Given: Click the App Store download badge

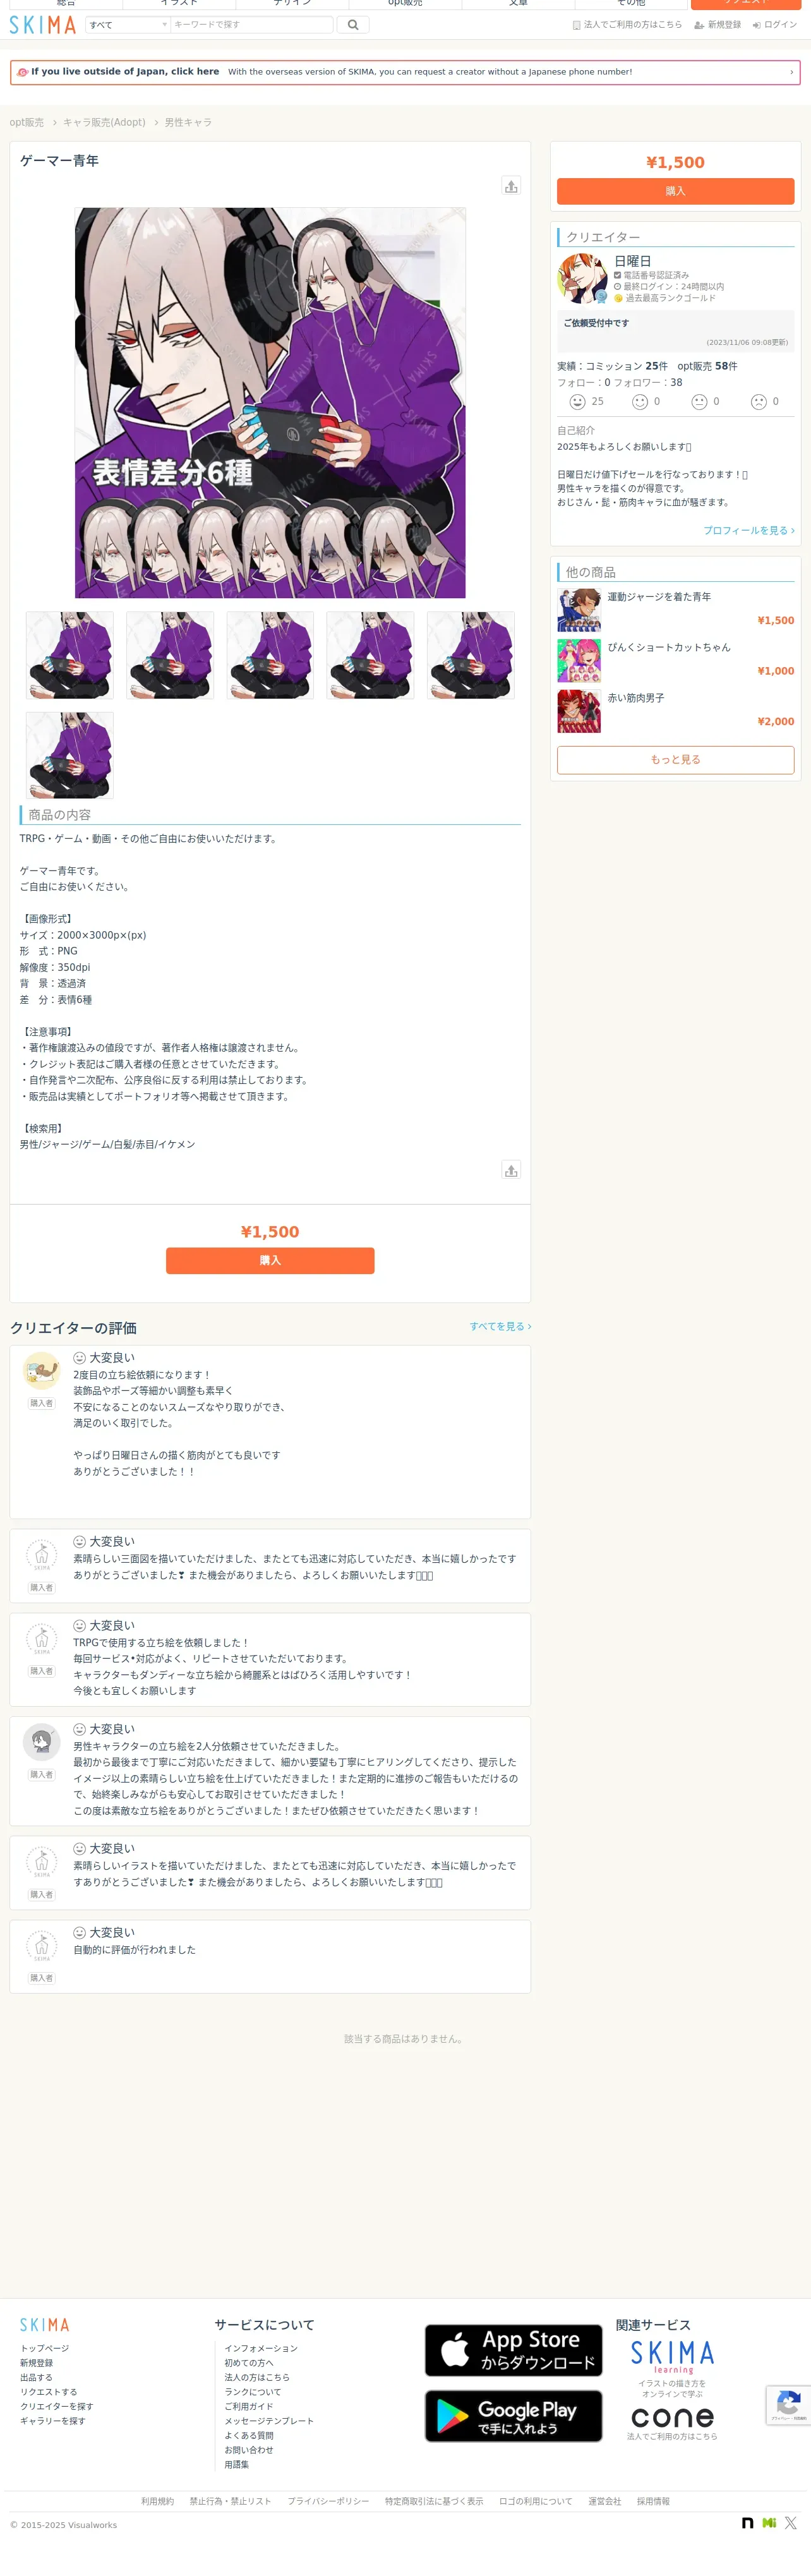Looking at the screenshot, I should click(x=513, y=2350).
